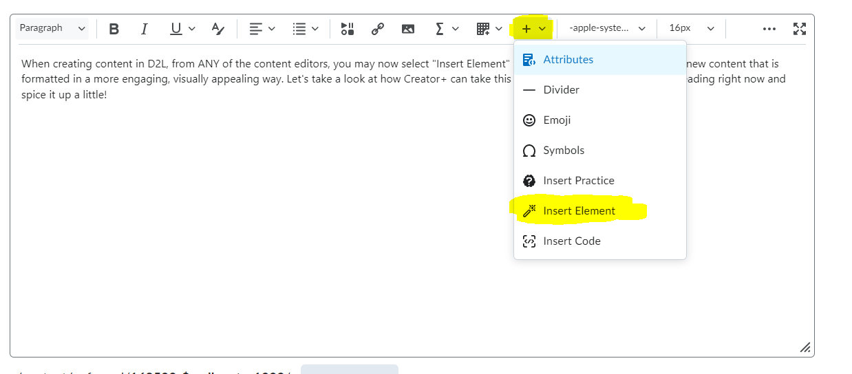852x374 pixels.
Task: Select Insert Element menu entry
Action: click(x=600, y=211)
